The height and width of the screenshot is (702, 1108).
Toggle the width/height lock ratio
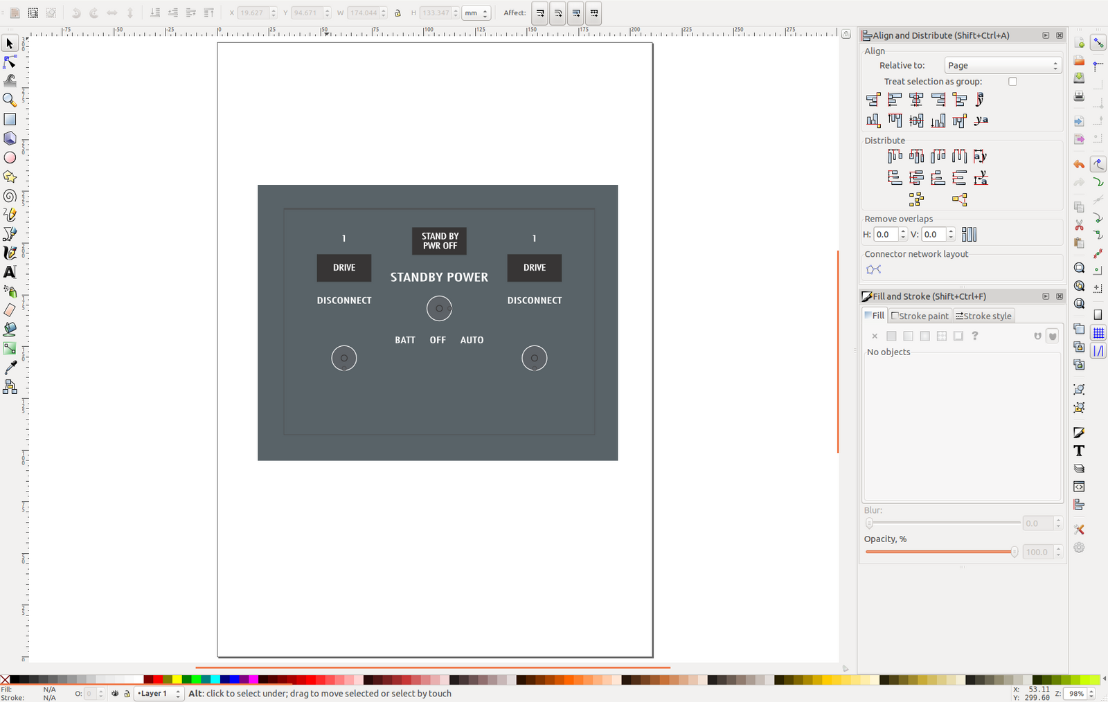(397, 13)
